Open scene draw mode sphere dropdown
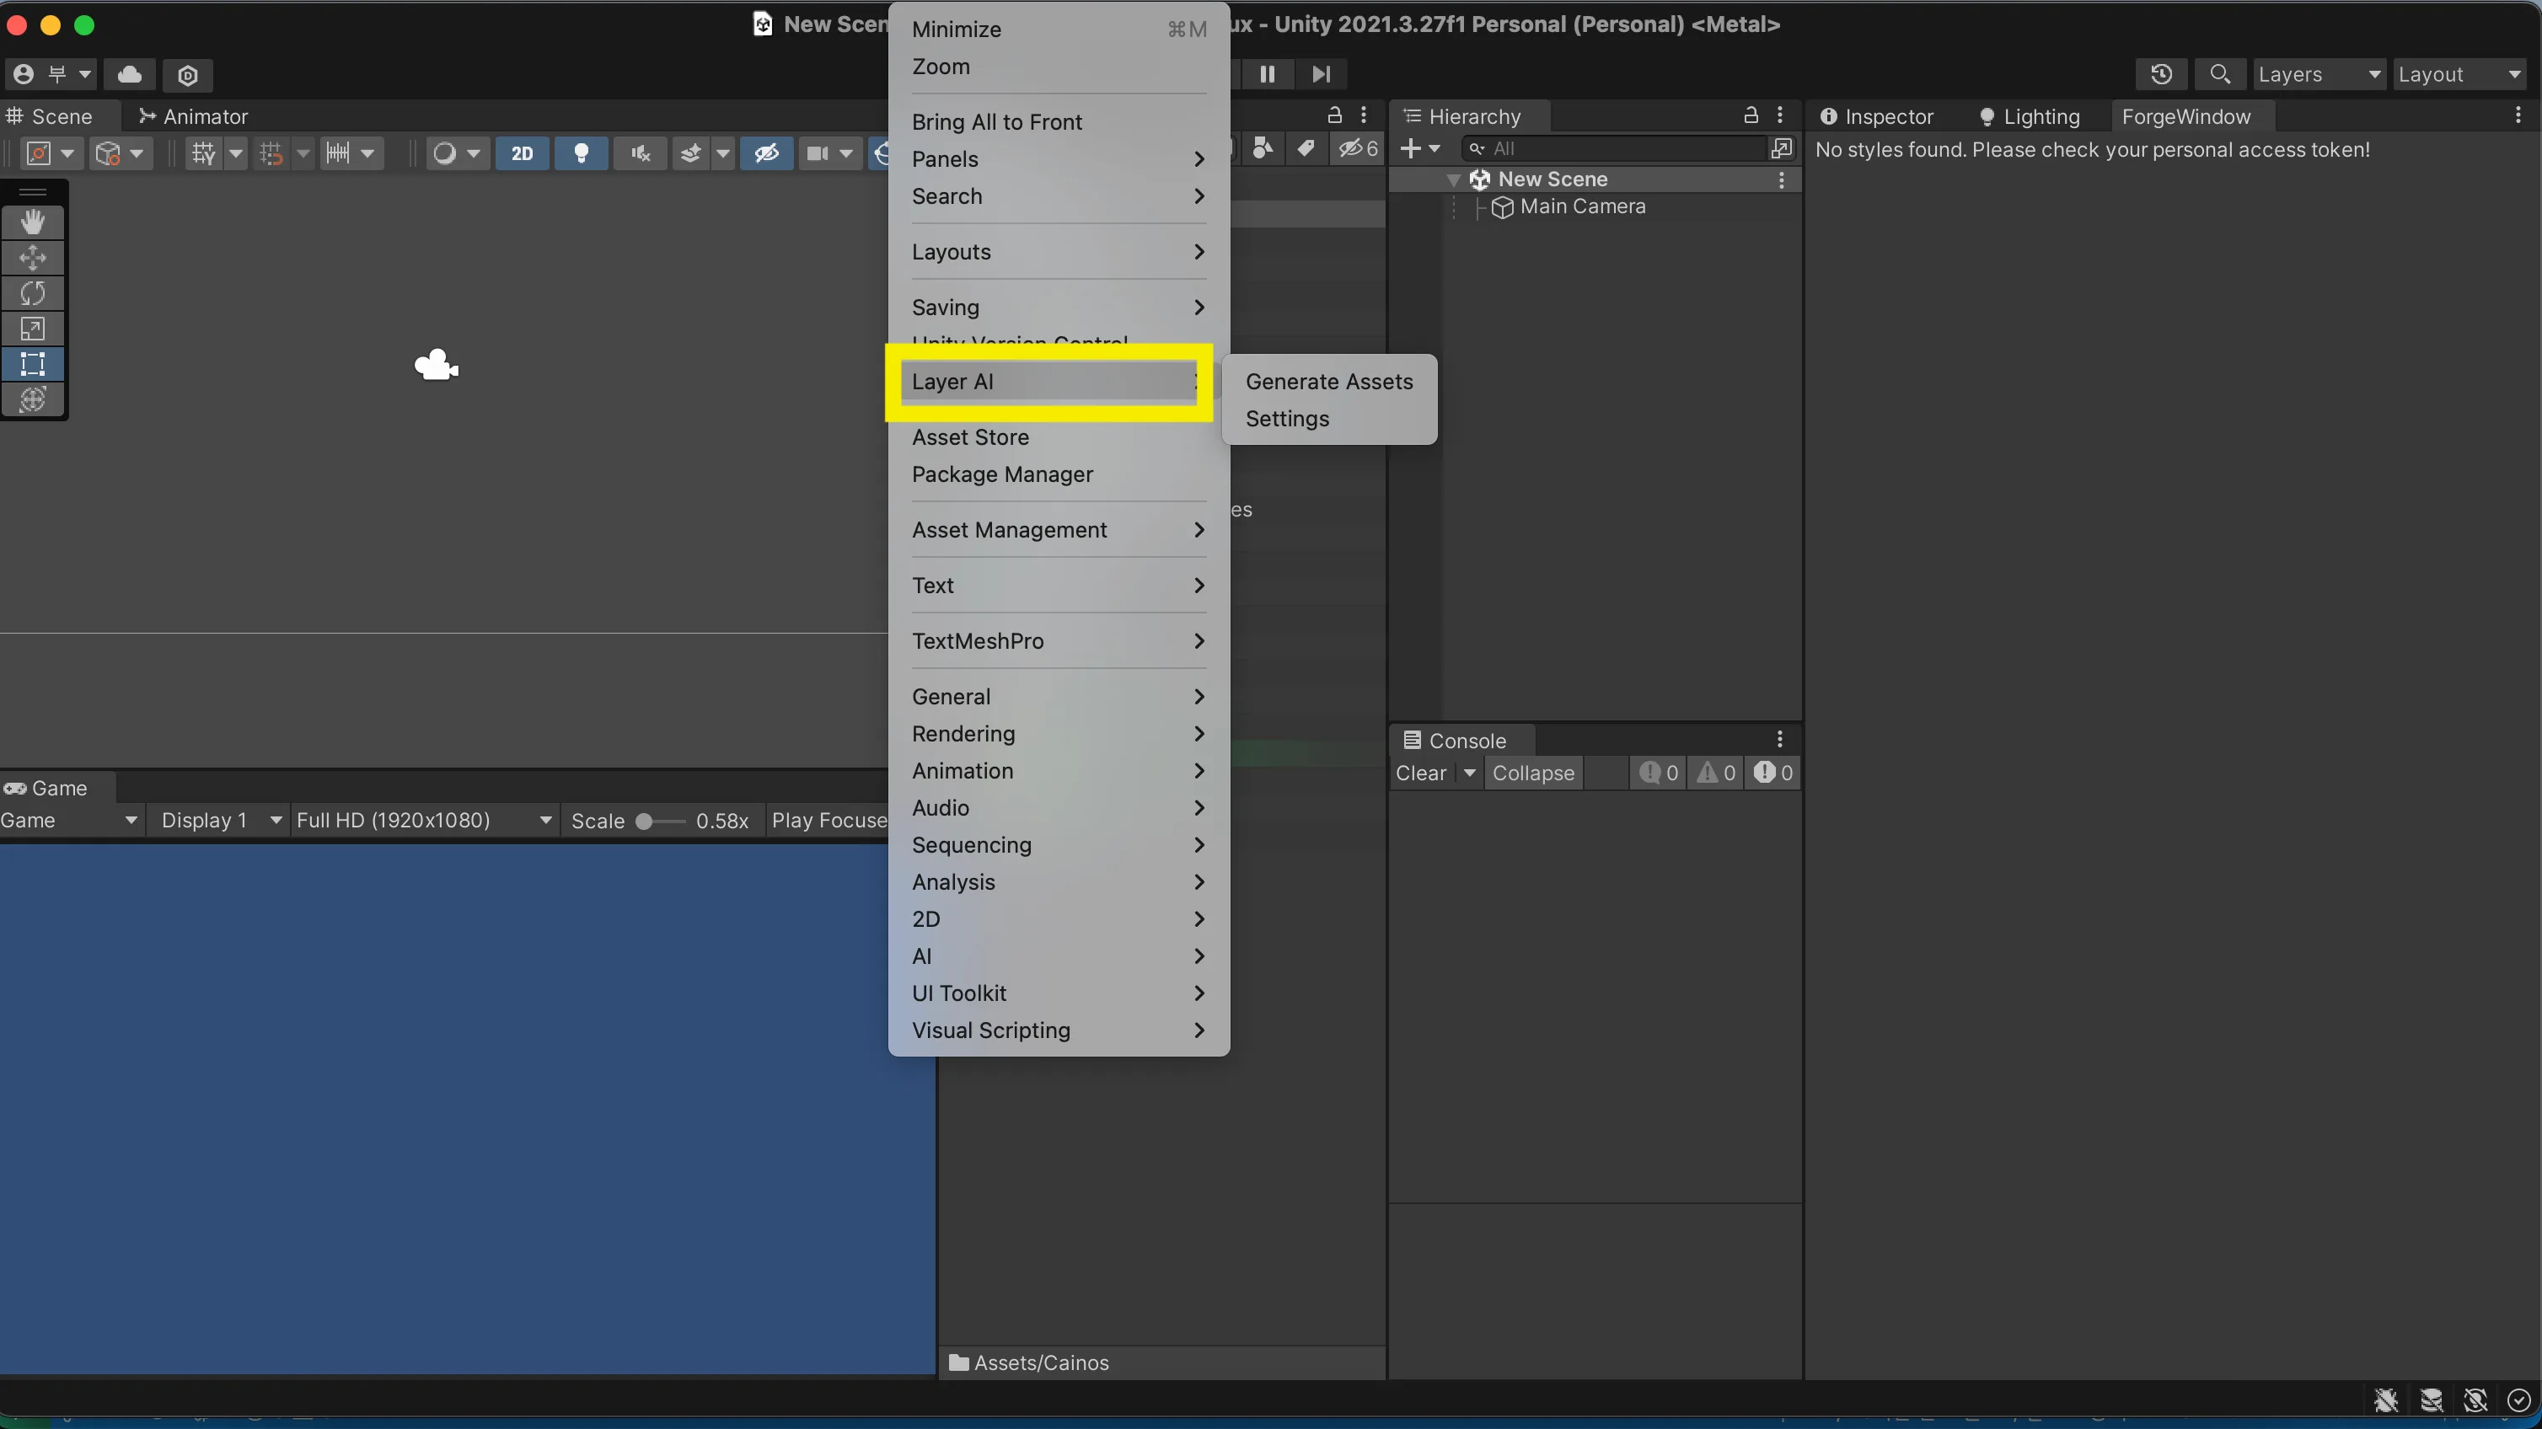 point(457,153)
